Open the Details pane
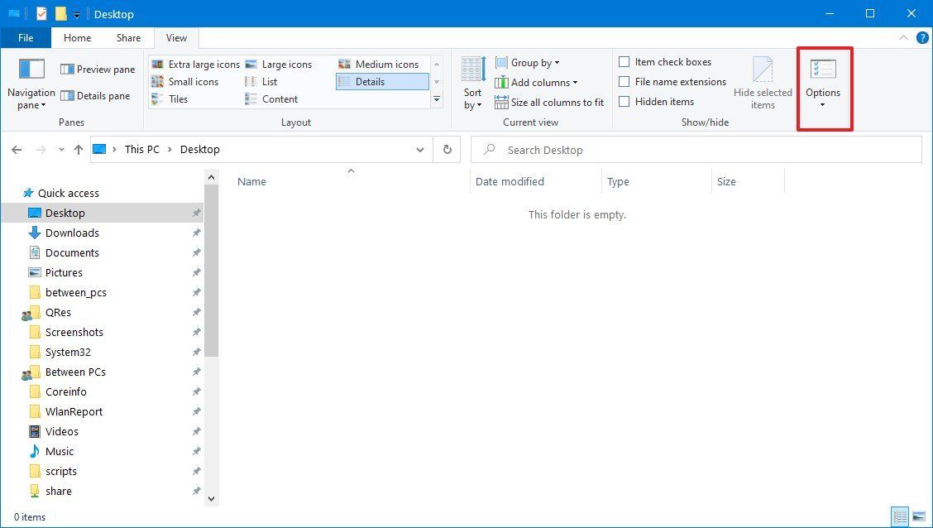Image resolution: width=933 pixels, height=528 pixels. pyautogui.click(x=97, y=95)
